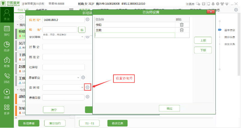The image size is (241, 128).
Task: Delete consultant 王晓 with the trash icon
Action: (182, 30)
